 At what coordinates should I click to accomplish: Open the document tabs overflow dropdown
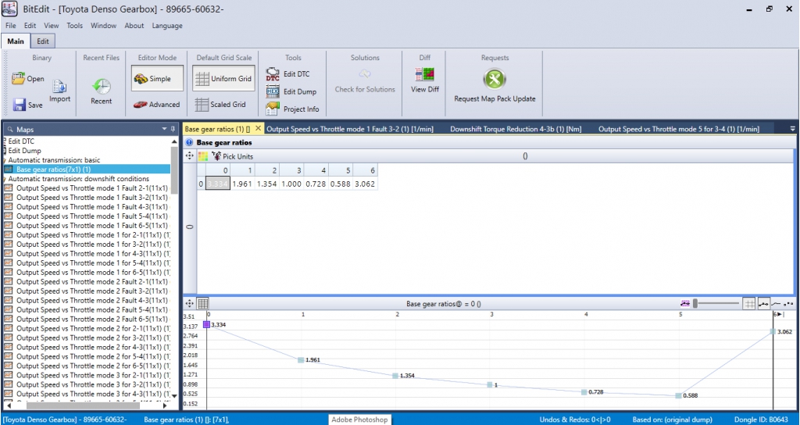coord(792,129)
